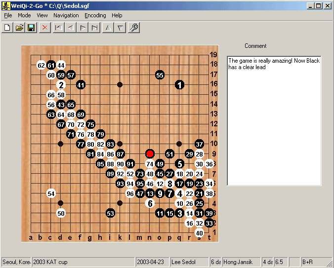334x268 pixels.
Task: Select black stone numbered 55
Action: click(160, 75)
